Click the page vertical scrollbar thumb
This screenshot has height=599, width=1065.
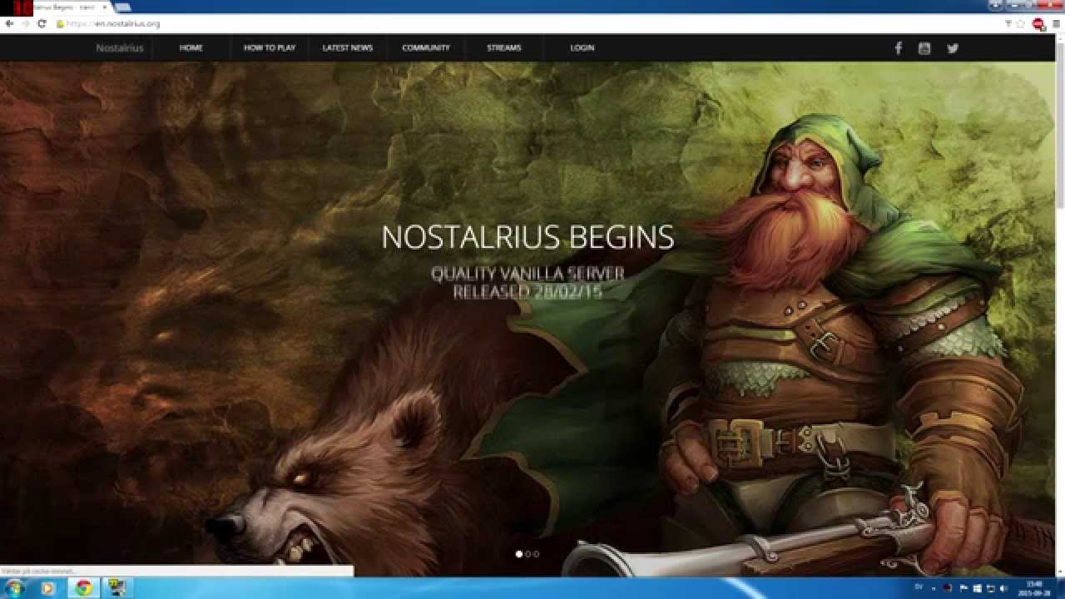1060,125
